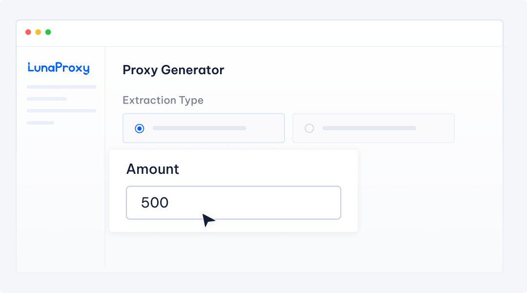Click the number 500 in the field

coord(155,203)
